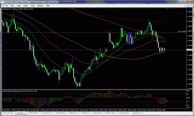This screenshot has width=194, height=116.
Task: Open the File menu
Action: [7, 6]
